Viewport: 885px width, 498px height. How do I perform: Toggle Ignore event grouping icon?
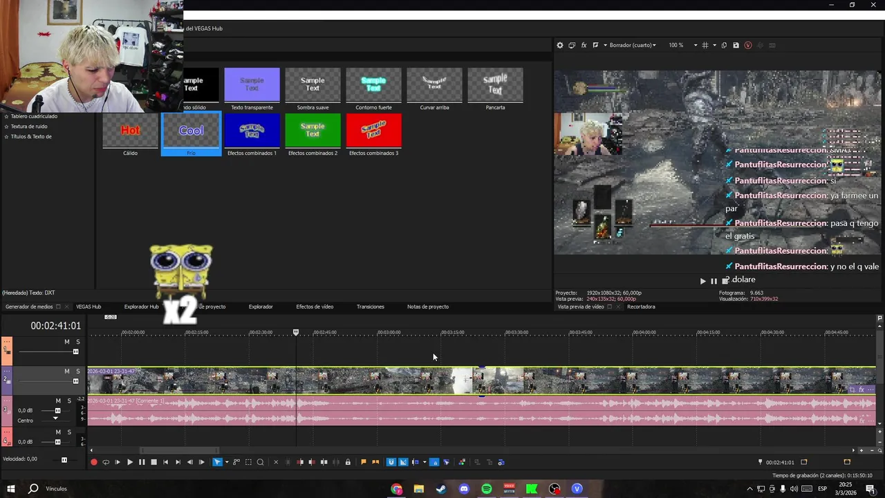(446, 462)
